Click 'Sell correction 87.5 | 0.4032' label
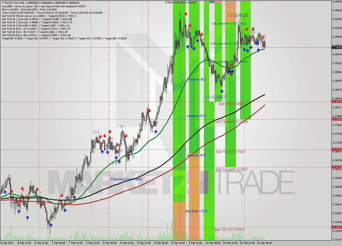The image size is (342, 246). pos(229,24)
